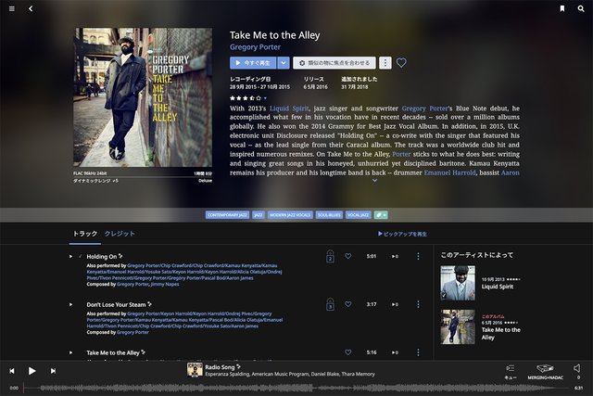The height and width of the screenshot is (396, 593).
Task: Click the play picks link
Action: click(x=402, y=234)
